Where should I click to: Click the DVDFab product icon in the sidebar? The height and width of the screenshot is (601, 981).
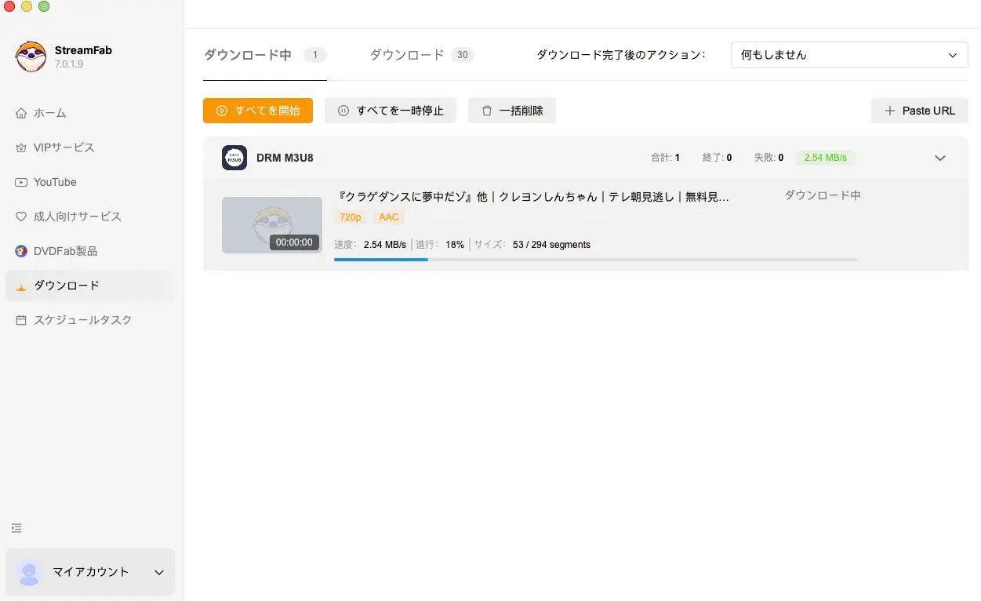[21, 251]
